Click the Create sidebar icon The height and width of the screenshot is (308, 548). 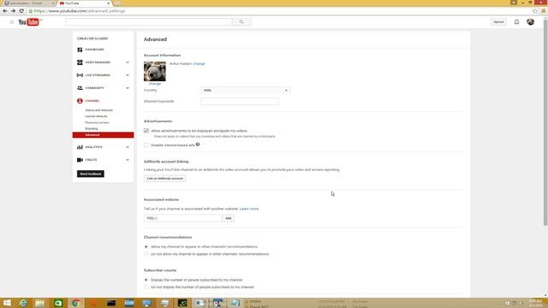point(80,160)
